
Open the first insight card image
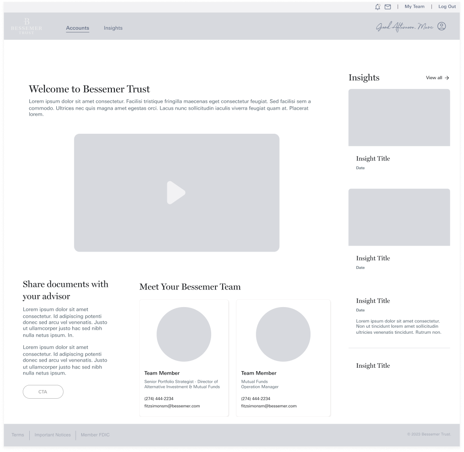pyautogui.click(x=399, y=117)
